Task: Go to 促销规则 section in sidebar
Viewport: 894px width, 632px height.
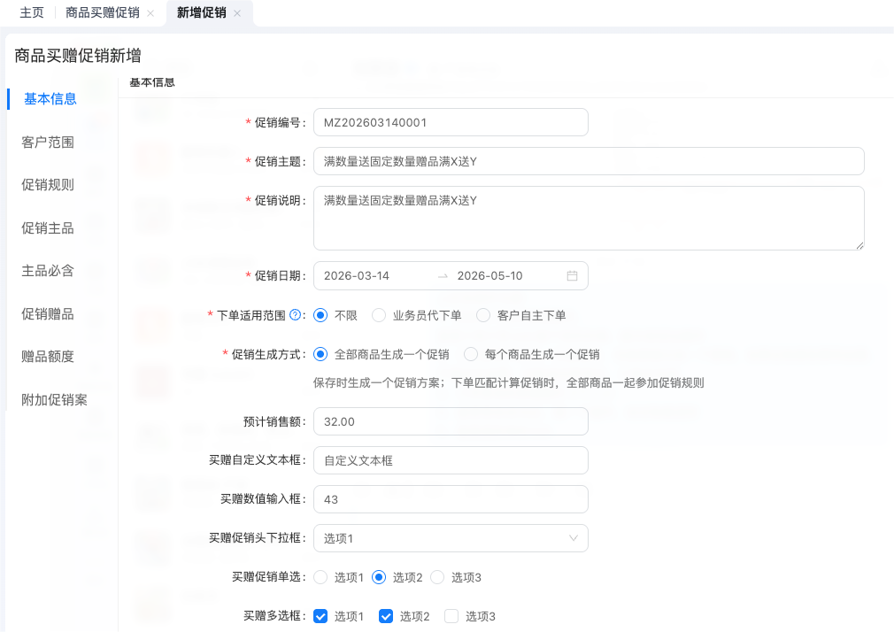Action: (x=48, y=185)
